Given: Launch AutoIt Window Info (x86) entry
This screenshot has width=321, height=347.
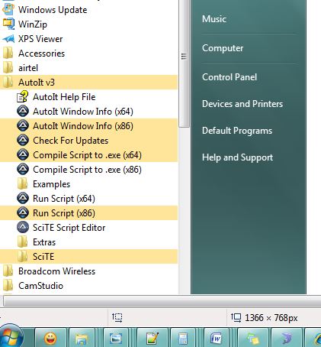Looking at the screenshot, I should pyautogui.click(x=88, y=126).
